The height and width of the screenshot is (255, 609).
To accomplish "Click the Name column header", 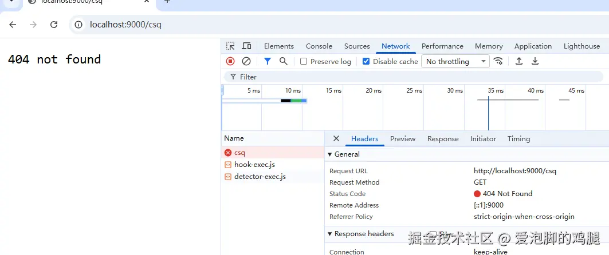I will [273, 138].
